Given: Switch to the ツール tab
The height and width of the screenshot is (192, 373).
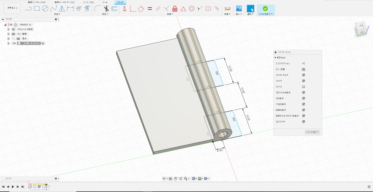Looking at the screenshot, I should [105, 2].
